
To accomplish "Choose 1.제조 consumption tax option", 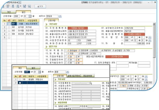I will point(123,86).
